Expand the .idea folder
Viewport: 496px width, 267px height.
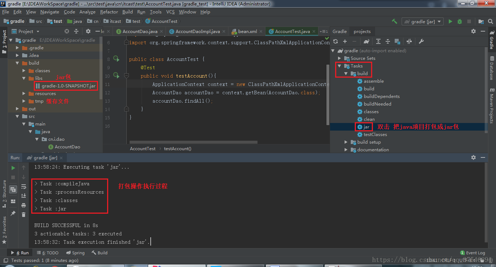[x=17, y=56]
